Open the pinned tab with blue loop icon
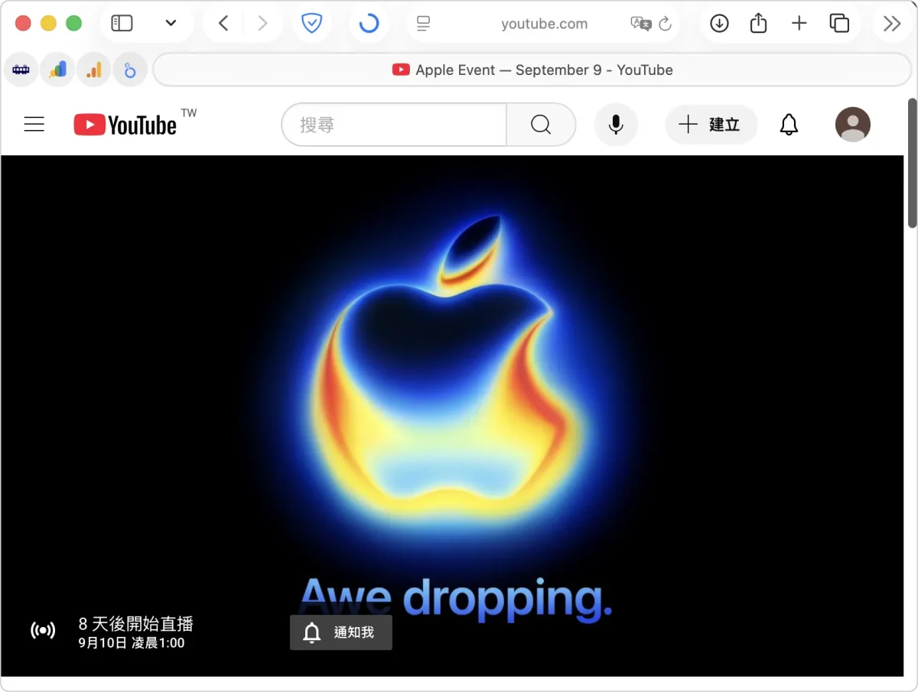 click(129, 70)
